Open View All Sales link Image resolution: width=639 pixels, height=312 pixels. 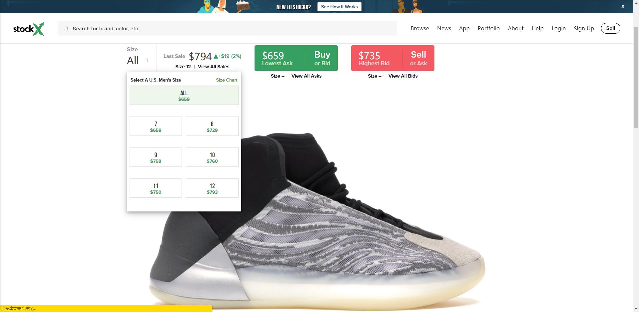pos(214,67)
